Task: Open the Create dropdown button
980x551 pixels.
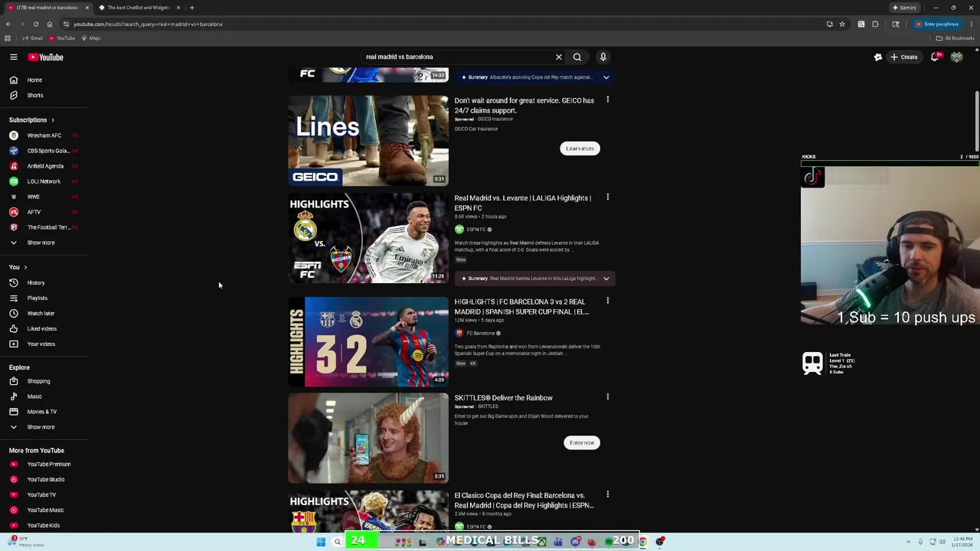Action: pos(904,57)
